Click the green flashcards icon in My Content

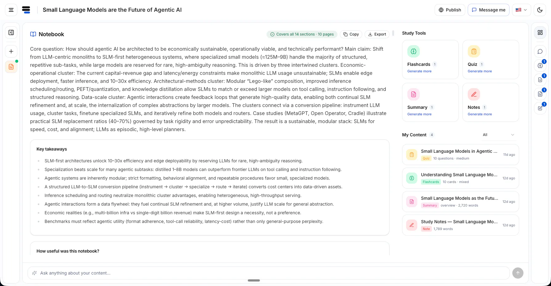tap(412, 178)
